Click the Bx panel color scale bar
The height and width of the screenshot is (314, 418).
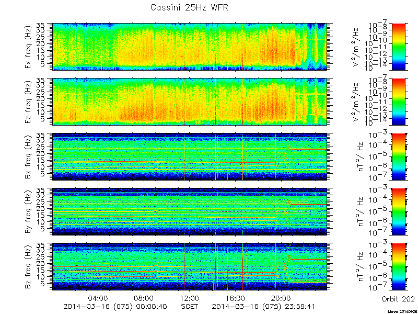click(398, 156)
